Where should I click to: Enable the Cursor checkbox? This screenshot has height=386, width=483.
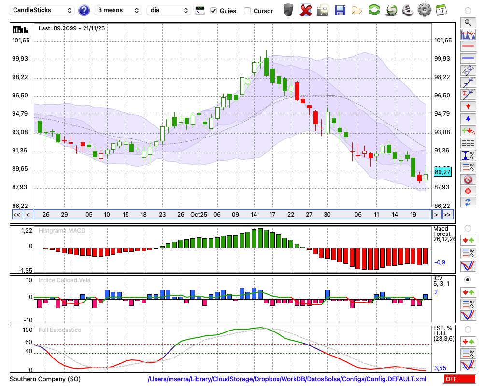pos(247,11)
